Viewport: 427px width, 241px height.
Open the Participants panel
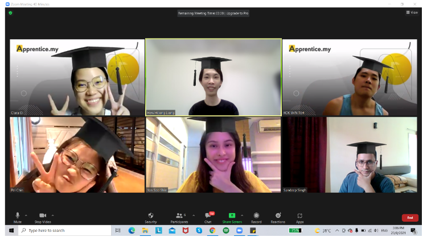[x=179, y=217]
